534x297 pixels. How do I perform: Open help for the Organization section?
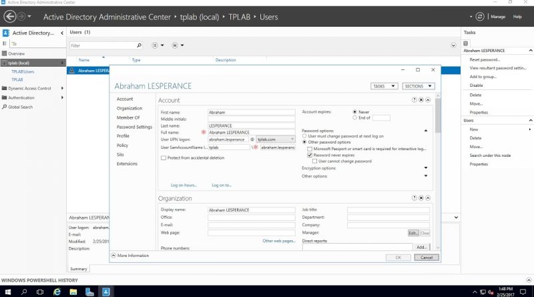click(x=414, y=198)
